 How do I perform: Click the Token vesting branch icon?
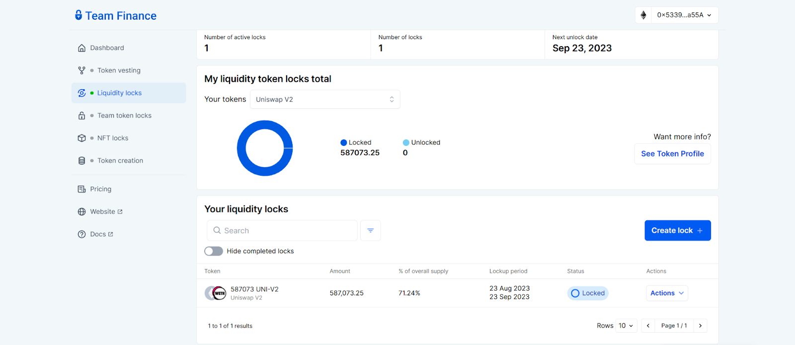pos(82,70)
